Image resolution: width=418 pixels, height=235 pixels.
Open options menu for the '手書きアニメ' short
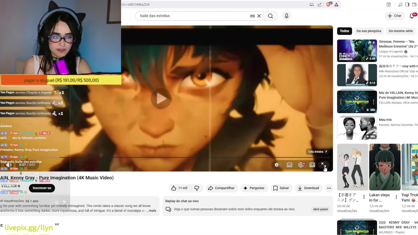(x=364, y=197)
